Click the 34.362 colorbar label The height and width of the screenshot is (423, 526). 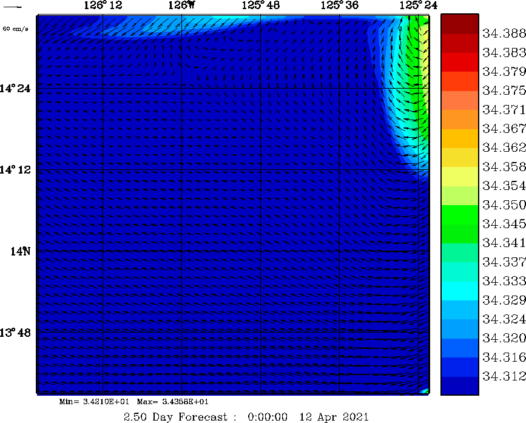[504, 147]
